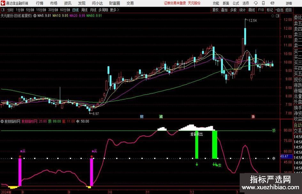This screenshot has width=302, height=194.
Task: Click the mobile phone icon
Action: pyautogui.click(x=263, y=3)
